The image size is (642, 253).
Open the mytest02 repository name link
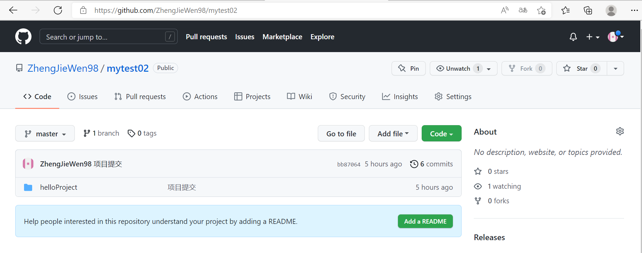click(x=128, y=68)
